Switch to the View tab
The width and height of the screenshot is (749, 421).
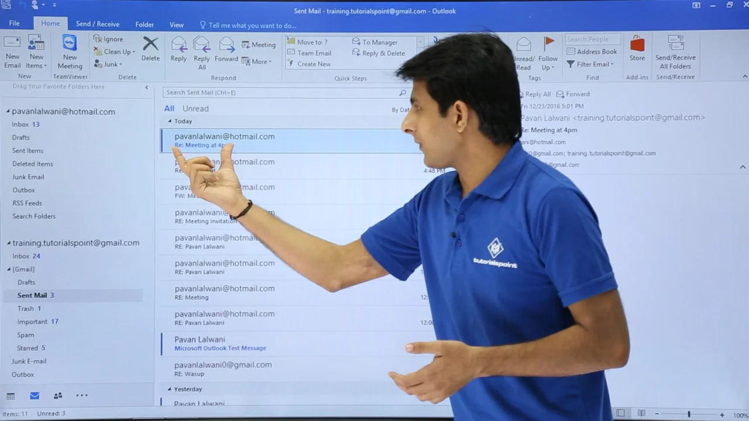(176, 25)
